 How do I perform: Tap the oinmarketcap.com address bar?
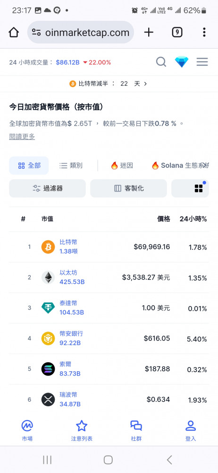81,32
